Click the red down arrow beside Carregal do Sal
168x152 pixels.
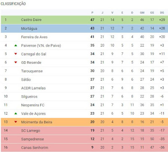click(x=16, y=54)
